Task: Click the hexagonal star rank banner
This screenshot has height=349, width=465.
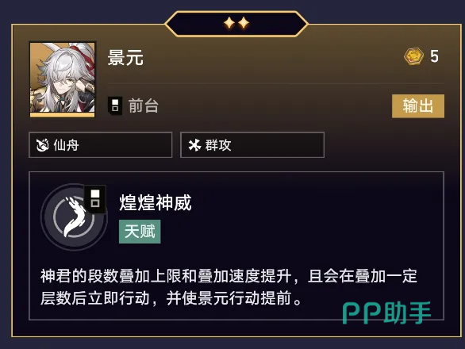Action: (x=236, y=24)
